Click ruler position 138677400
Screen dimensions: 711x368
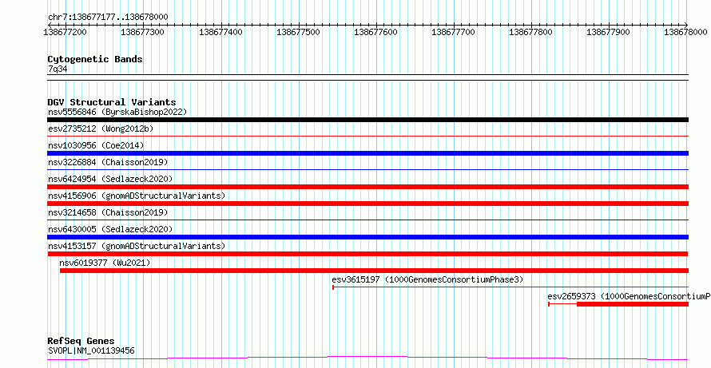click(220, 32)
